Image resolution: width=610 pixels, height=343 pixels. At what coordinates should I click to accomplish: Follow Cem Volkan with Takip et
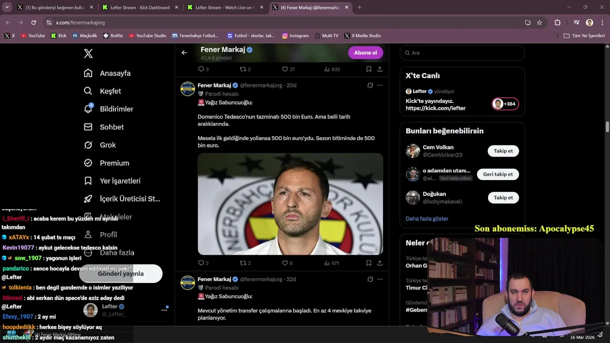point(503,151)
